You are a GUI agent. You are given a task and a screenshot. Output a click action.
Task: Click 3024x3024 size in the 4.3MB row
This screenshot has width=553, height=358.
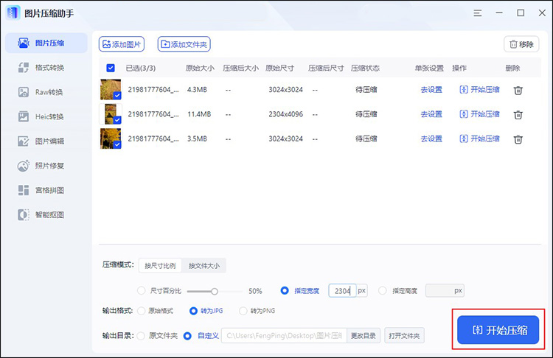[x=285, y=90]
